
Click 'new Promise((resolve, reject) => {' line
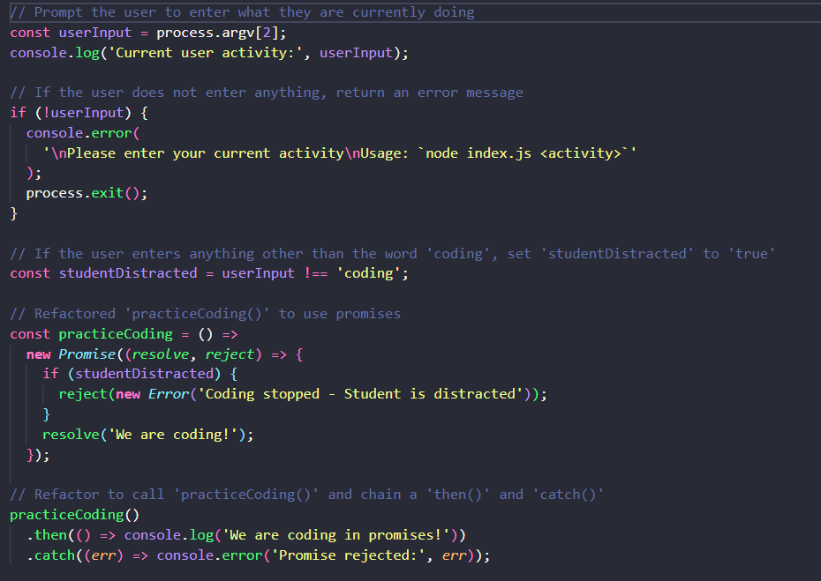[x=165, y=354]
